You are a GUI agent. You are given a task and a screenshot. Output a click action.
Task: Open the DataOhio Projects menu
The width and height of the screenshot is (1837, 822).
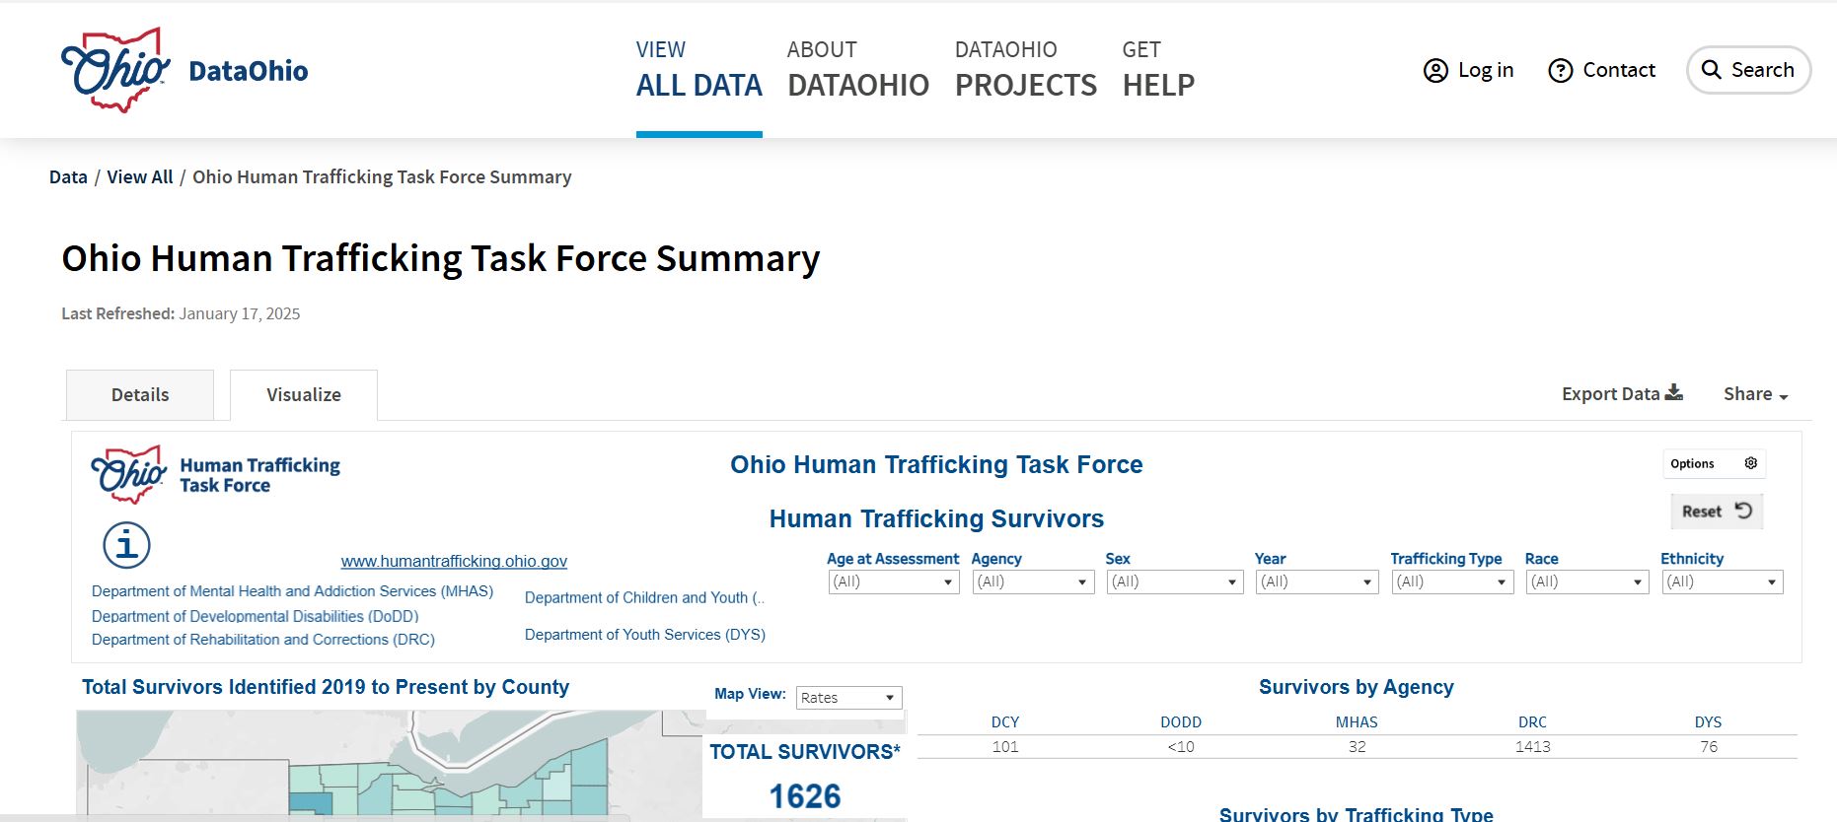click(1025, 69)
